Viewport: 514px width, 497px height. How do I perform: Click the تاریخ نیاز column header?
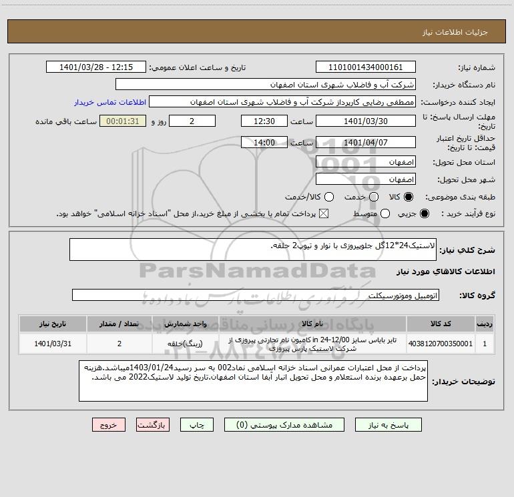pyautogui.click(x=53, y=324)
